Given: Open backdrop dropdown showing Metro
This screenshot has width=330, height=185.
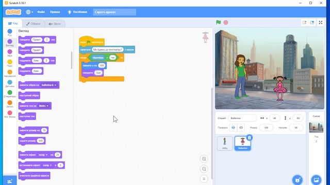Looking at the screenshot, I should [x=43, y=106].
